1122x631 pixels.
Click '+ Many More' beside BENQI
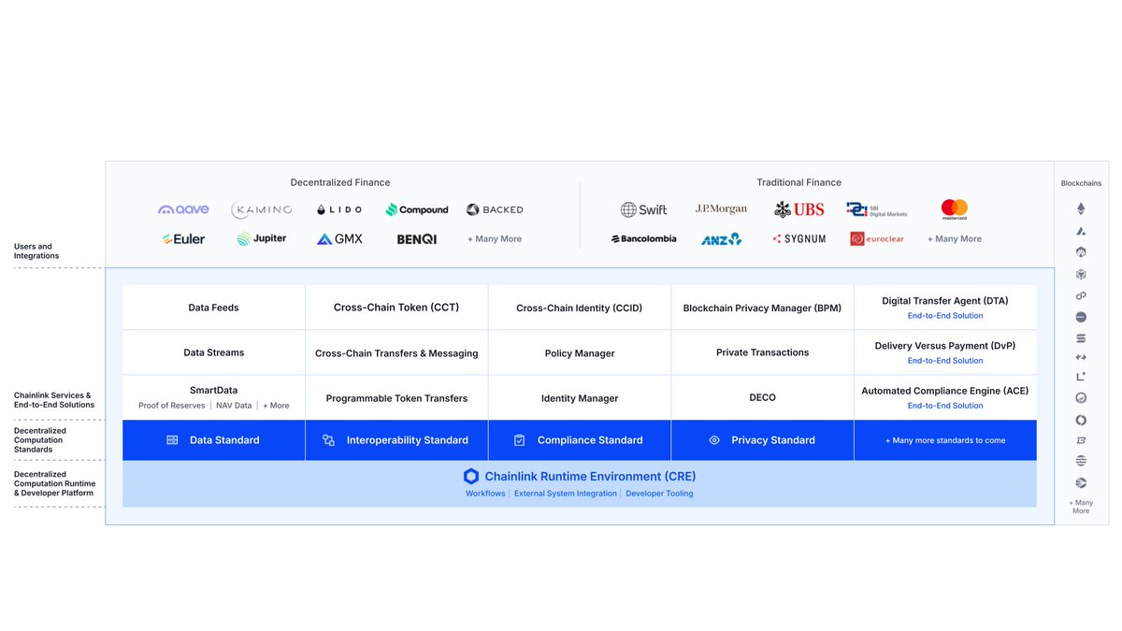(495, 239)
